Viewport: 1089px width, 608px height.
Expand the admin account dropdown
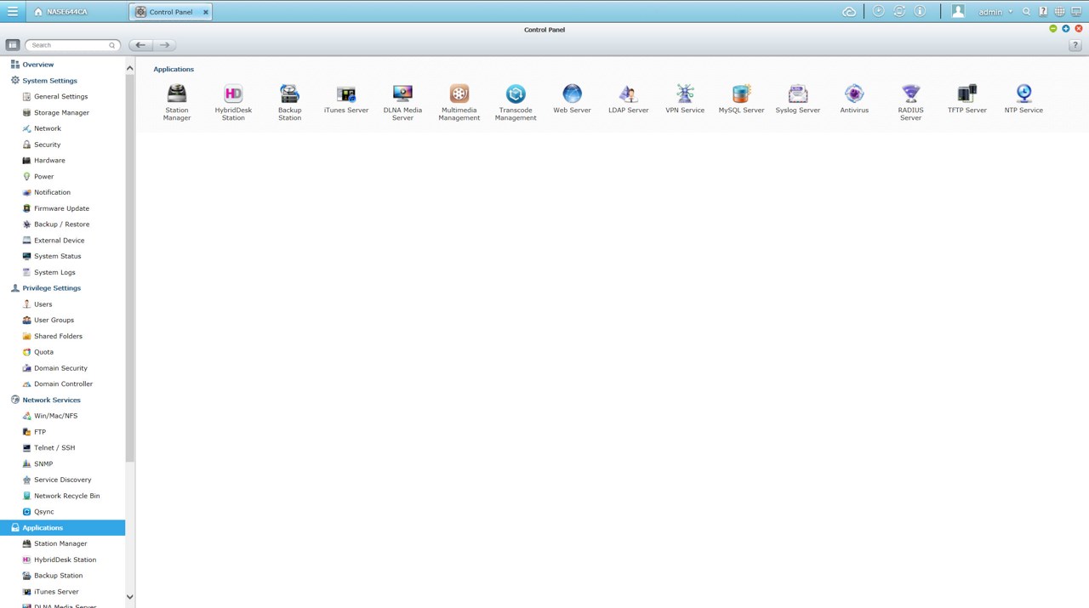995,12
